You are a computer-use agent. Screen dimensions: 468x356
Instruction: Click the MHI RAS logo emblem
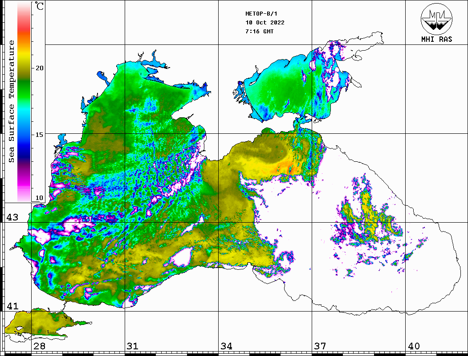(x=437, y=19)
